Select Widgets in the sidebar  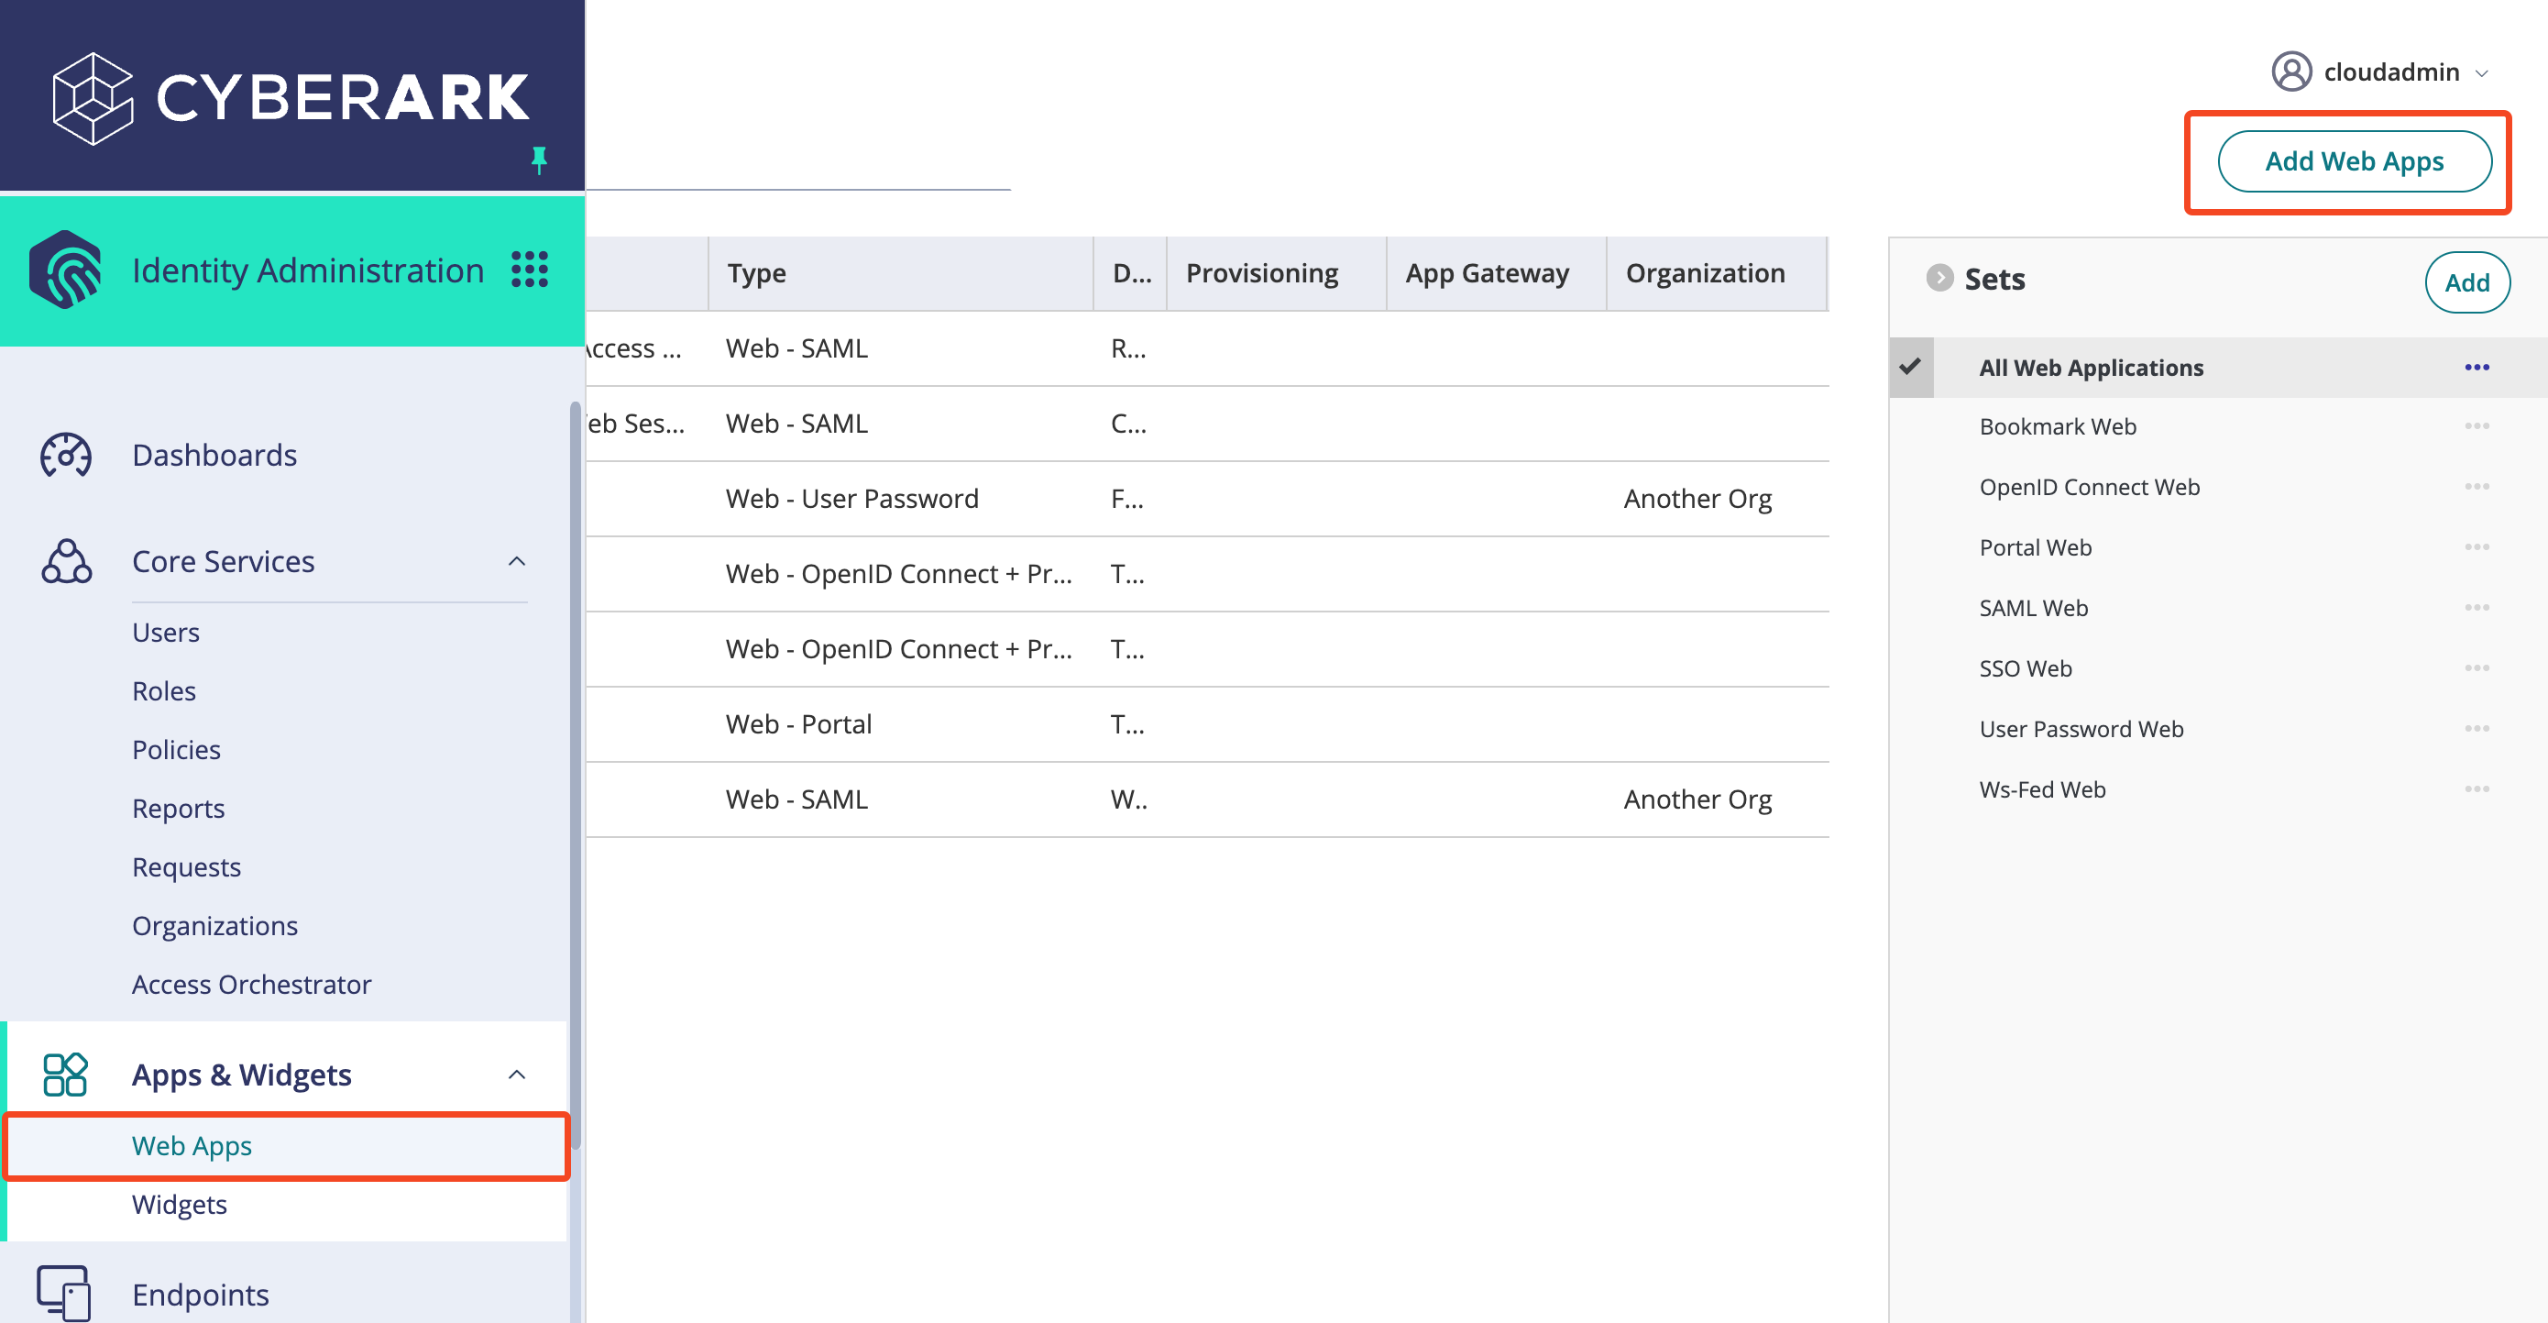pos(179,1204)
